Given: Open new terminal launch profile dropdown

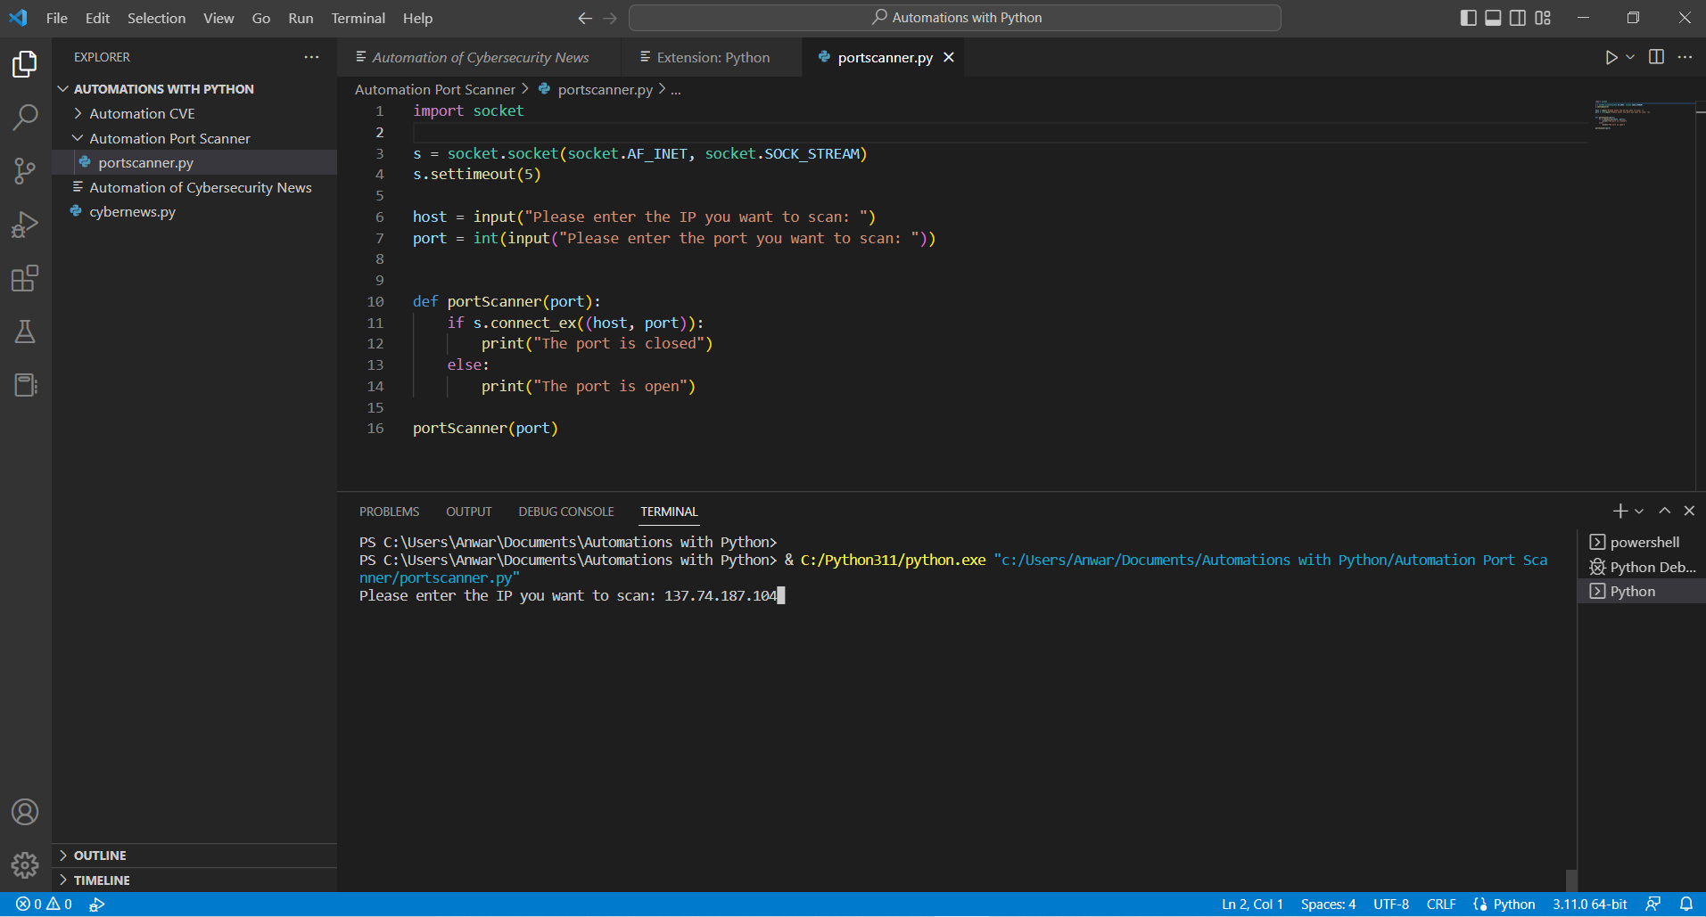Looking at the screenshot, I should [x=1639, y=511].
